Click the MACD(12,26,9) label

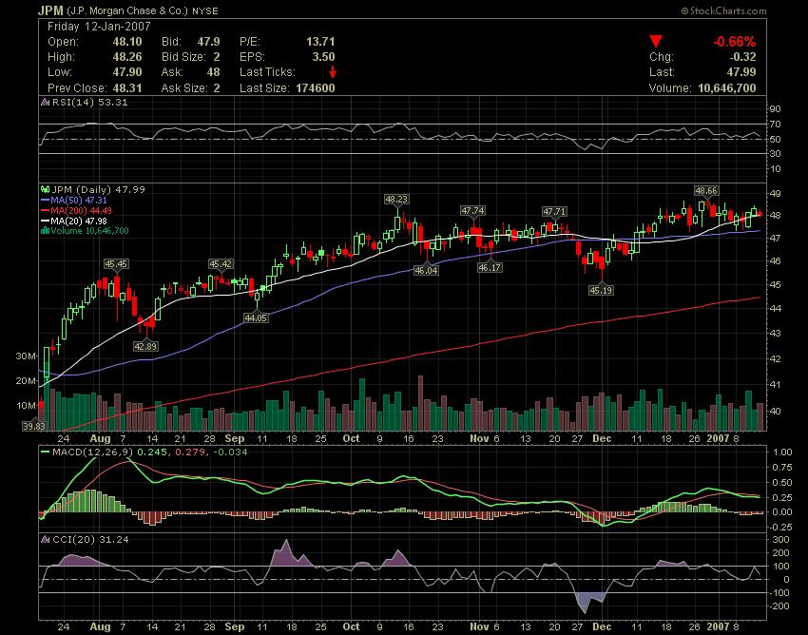pyautogui.click(x=93, y=452)
